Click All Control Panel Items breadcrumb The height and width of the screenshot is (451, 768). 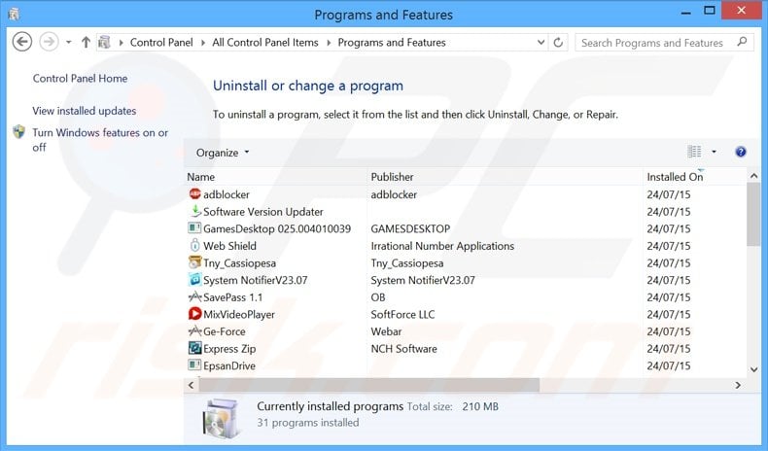265,43
